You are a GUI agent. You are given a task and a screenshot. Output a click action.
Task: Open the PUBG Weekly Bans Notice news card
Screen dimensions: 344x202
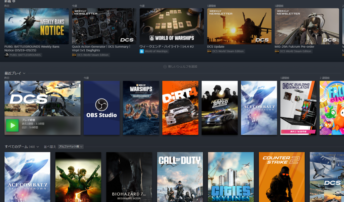click(36, 27)
